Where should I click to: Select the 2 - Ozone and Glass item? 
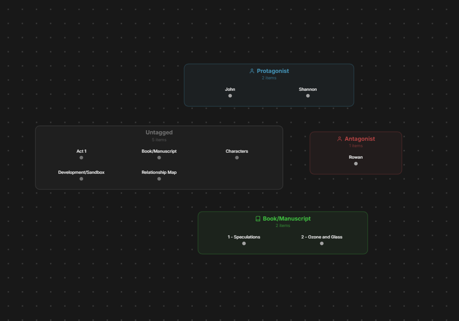[322, 237]
